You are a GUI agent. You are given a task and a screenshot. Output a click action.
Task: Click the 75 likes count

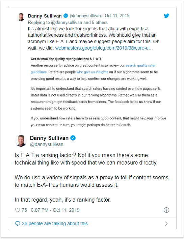24,210
